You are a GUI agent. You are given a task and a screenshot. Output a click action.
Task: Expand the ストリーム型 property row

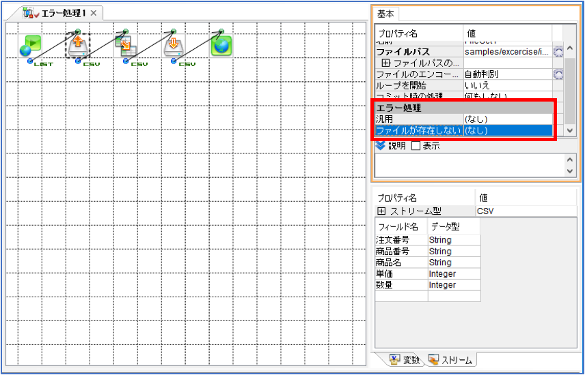(381, 211)
